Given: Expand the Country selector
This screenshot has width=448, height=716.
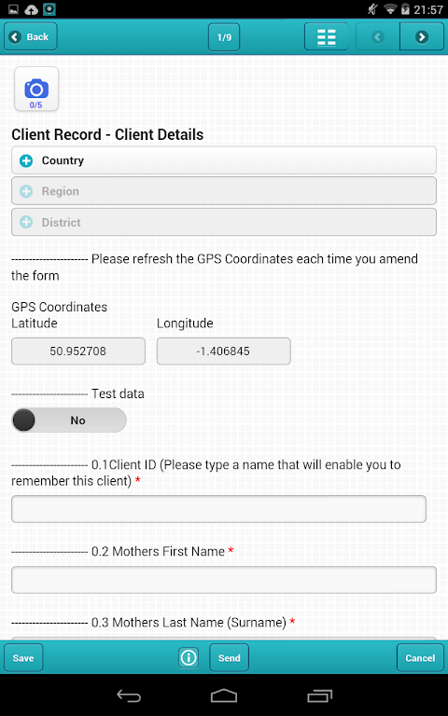Looking at the screenshot, I should pos(224,160).
